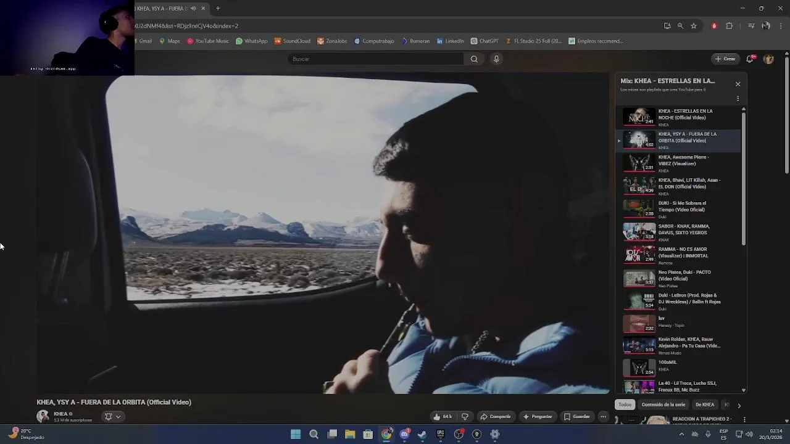Open YouTube notifications bell
Image resolution: width=790 pixels, height=444 pixels.
pyautogui.click(x=750, y=59)
